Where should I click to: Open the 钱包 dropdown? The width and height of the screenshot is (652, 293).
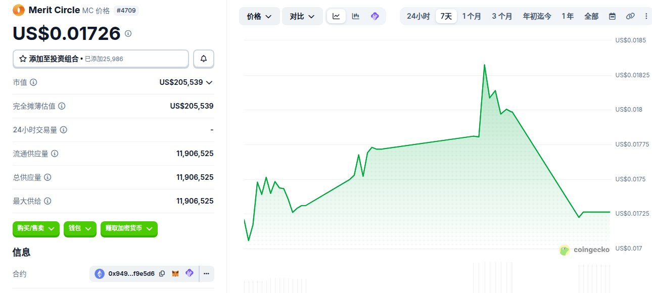click(x=80, y=228)
